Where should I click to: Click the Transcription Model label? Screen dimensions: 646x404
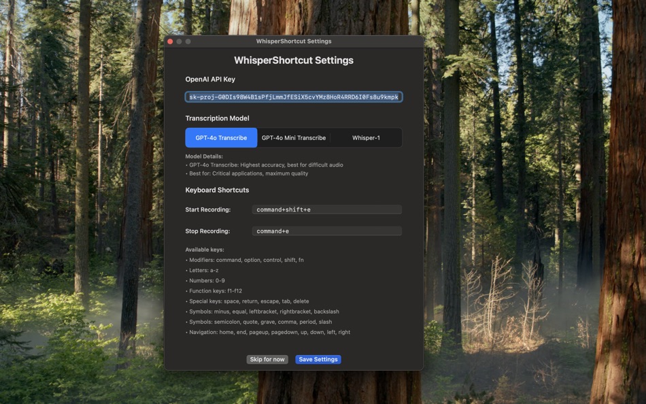(217, 118)
